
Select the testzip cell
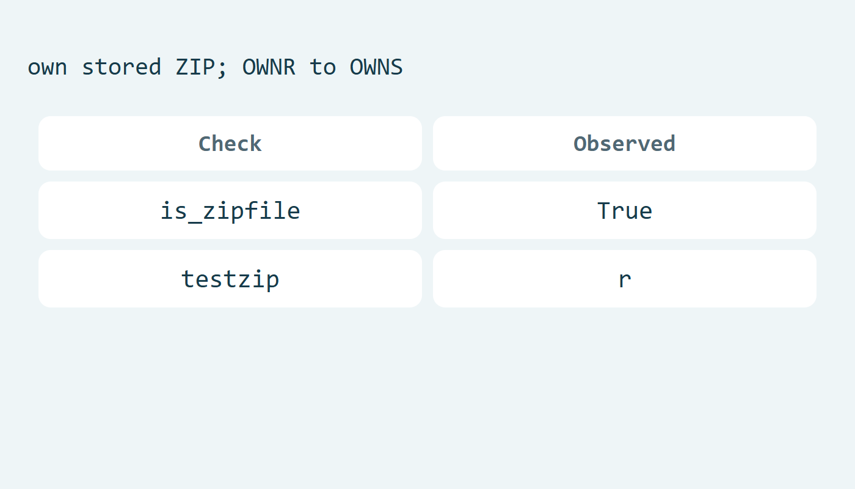[x=230, y=279]
